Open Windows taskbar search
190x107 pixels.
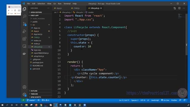(7, 105)
